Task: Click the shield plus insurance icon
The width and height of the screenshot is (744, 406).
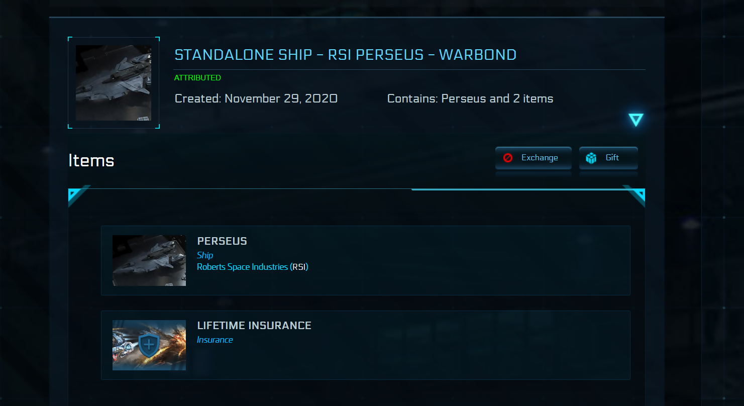Action: (149, 345)
